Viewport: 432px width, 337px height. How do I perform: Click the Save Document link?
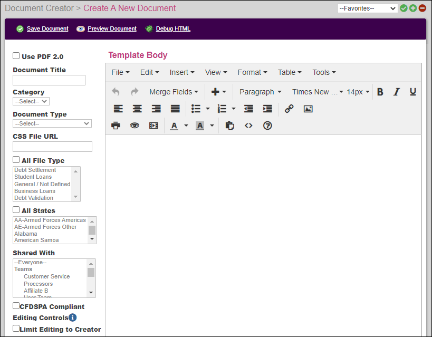pyautogui.click(x=46, y=28)
